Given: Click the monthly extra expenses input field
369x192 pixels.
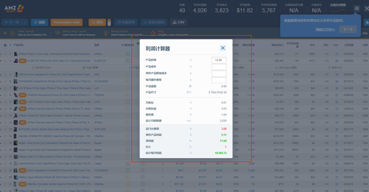Looking at the screenshot, I should coord(219,80).
